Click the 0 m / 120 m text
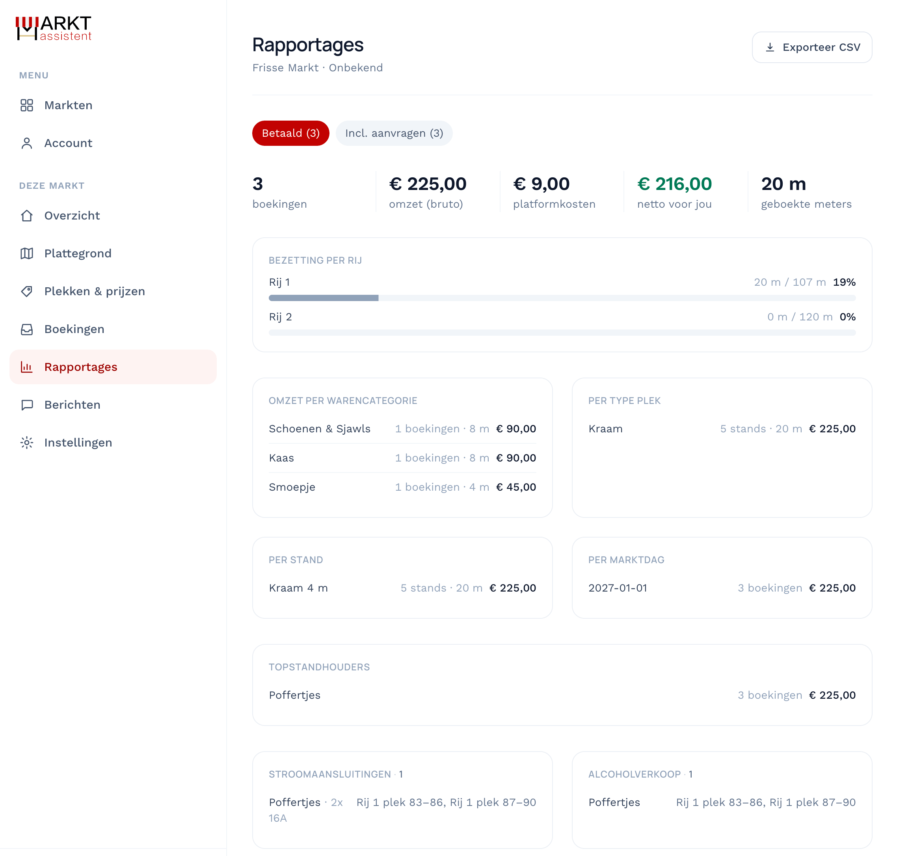Screen dimensions: 897x856 tap(800, 317)
